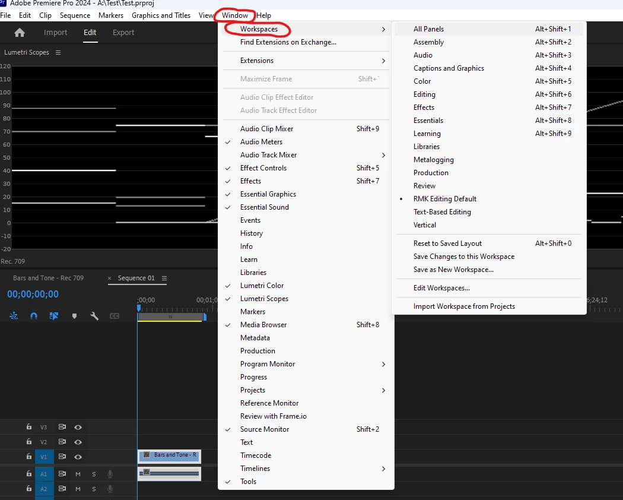Go to the Home screen icon
623x500 pixels.
tap(20, 33)
